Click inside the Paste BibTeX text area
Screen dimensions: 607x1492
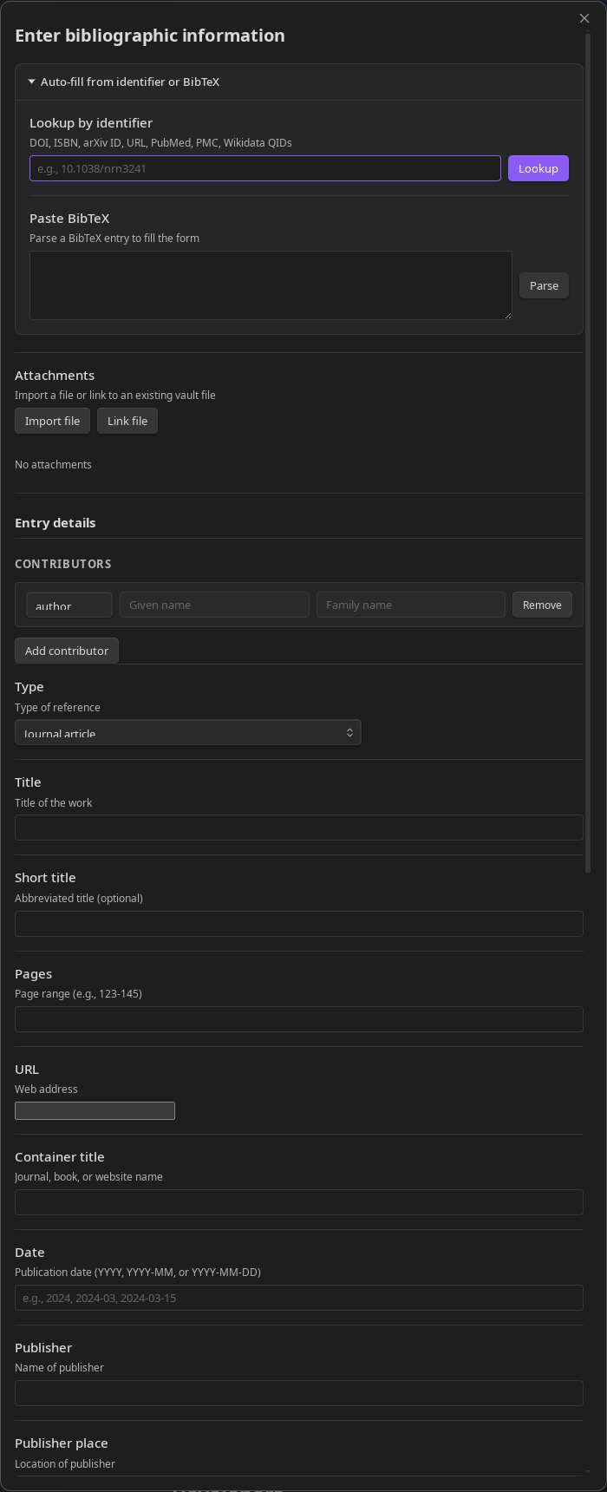[271, 285]
